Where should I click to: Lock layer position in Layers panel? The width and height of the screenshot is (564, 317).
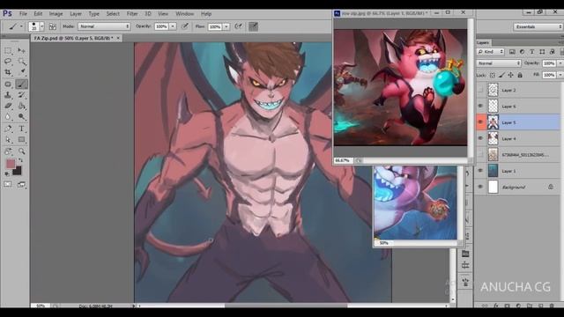click(511, 75)
